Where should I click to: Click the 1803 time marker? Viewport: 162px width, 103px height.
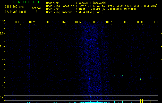[47, 22]
